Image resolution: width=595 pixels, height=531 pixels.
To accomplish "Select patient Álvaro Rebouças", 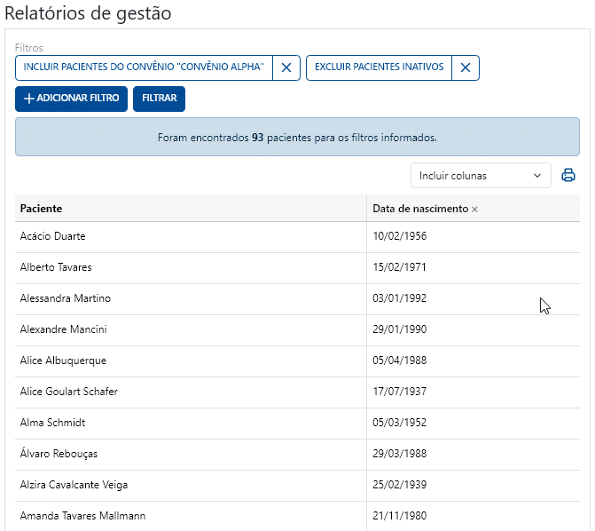I will click(x=59, y=454).
